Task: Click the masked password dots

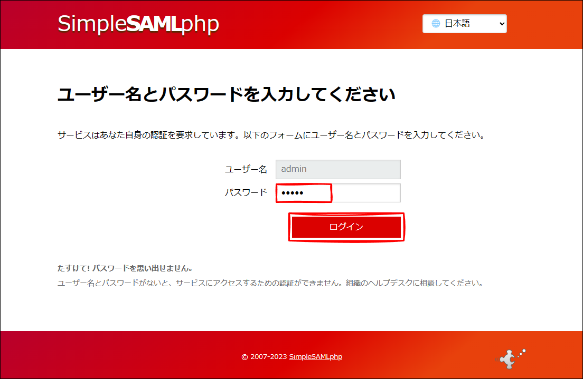Action: coord(293,193)
